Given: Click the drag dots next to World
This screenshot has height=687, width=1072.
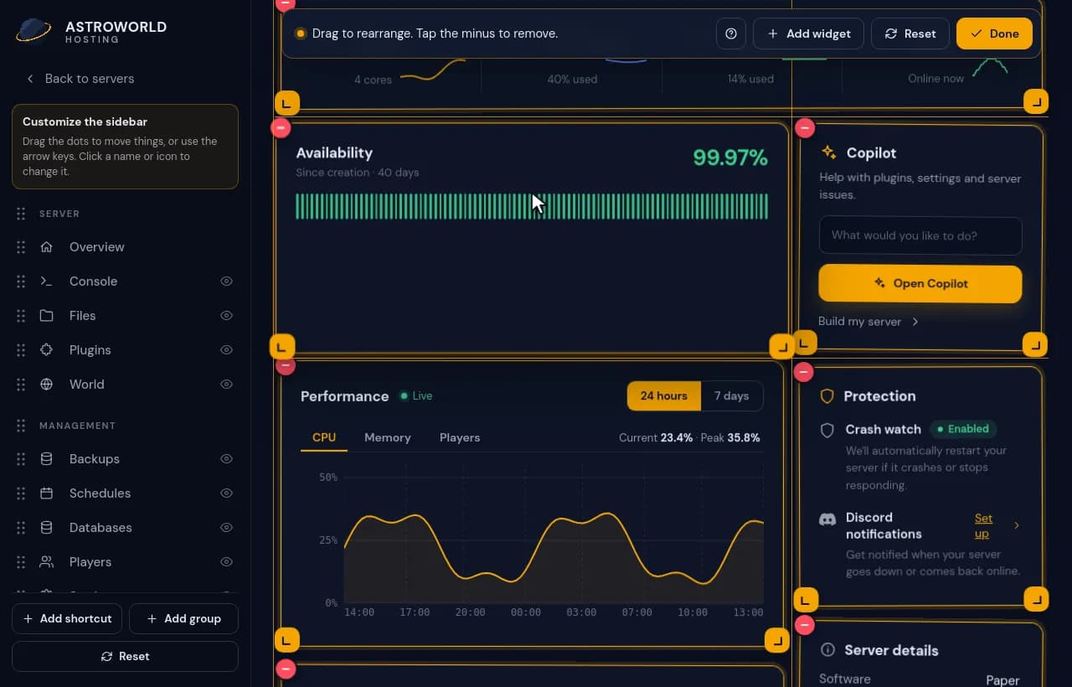Looking at the screenshot, I should point(21,385).
